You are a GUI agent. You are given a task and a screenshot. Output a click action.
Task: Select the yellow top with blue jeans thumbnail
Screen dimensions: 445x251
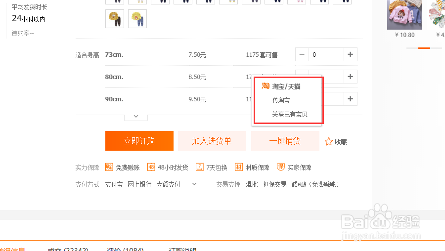click(x=137, y=19)
